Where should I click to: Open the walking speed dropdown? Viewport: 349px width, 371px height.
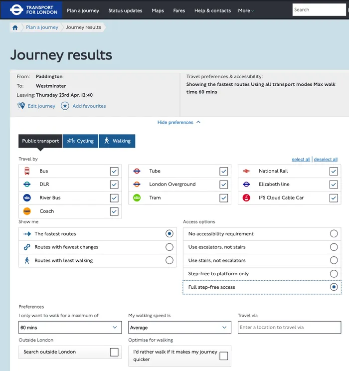(x=179, y=328)
